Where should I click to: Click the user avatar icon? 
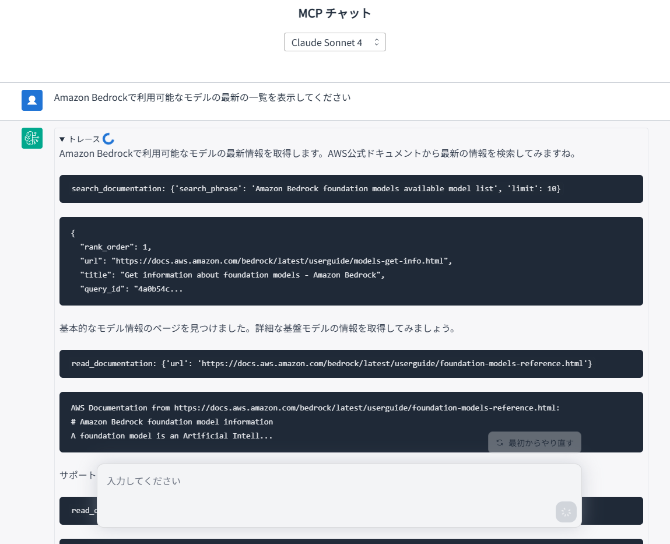pyautogui.click(x=32, y=100)
